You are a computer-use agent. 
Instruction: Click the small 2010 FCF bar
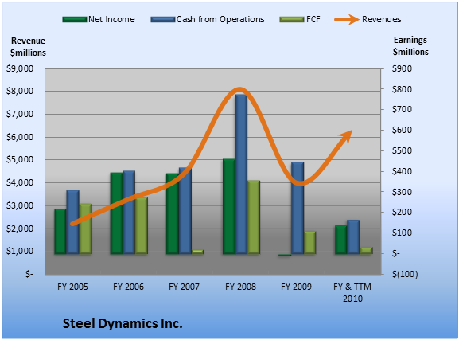point(366,251)
